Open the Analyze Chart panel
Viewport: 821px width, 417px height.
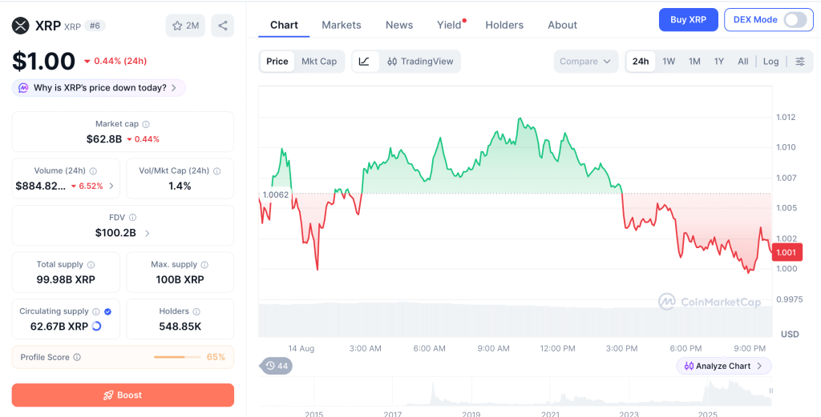724,366
